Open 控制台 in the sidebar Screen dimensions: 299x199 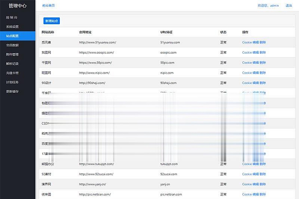point(12,17)
